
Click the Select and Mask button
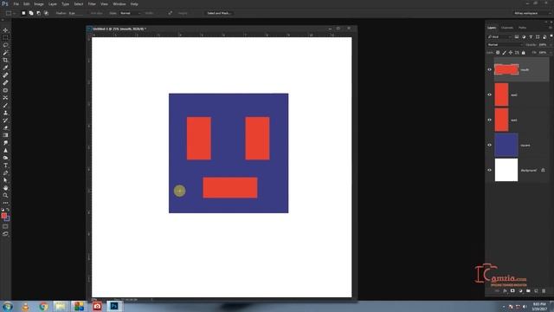pos(219,13)
